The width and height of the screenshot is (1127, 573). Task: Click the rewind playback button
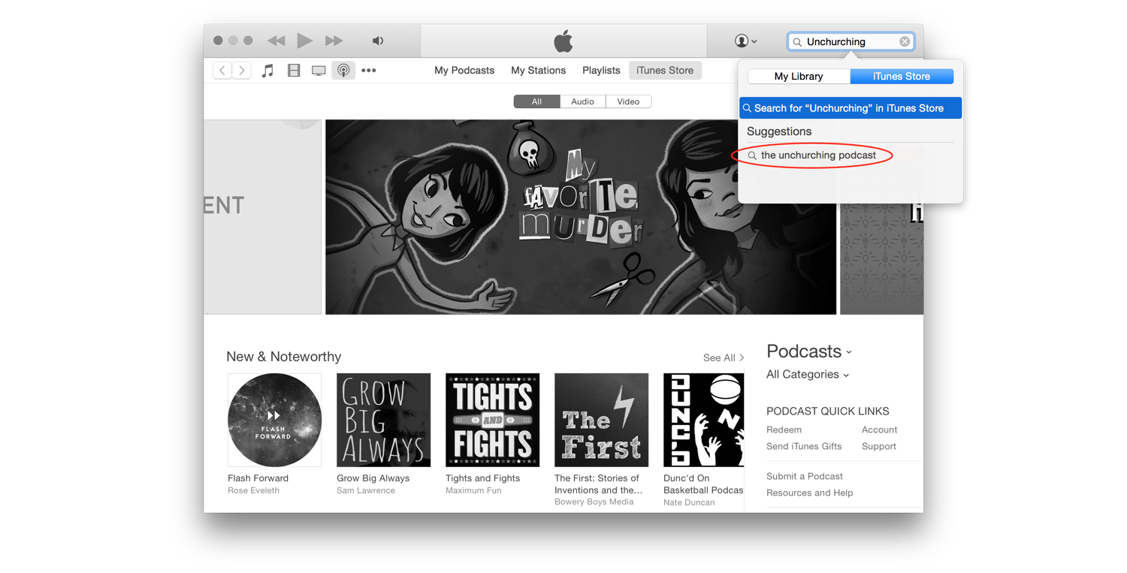click(276, 41)
